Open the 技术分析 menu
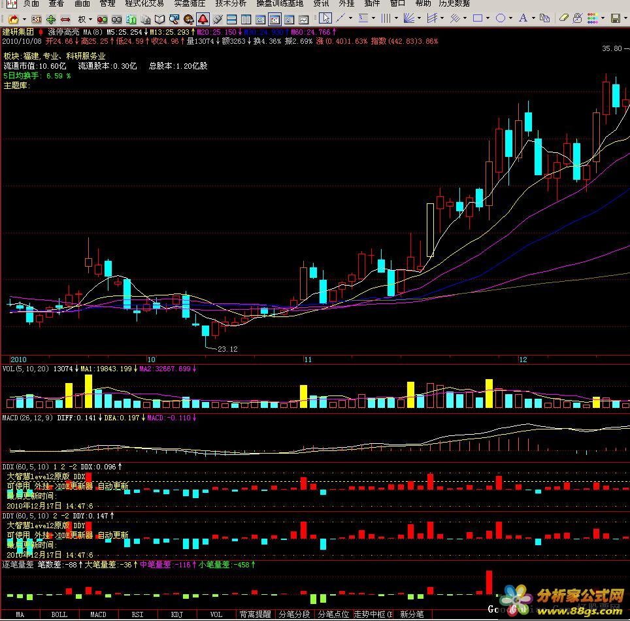 231,4
